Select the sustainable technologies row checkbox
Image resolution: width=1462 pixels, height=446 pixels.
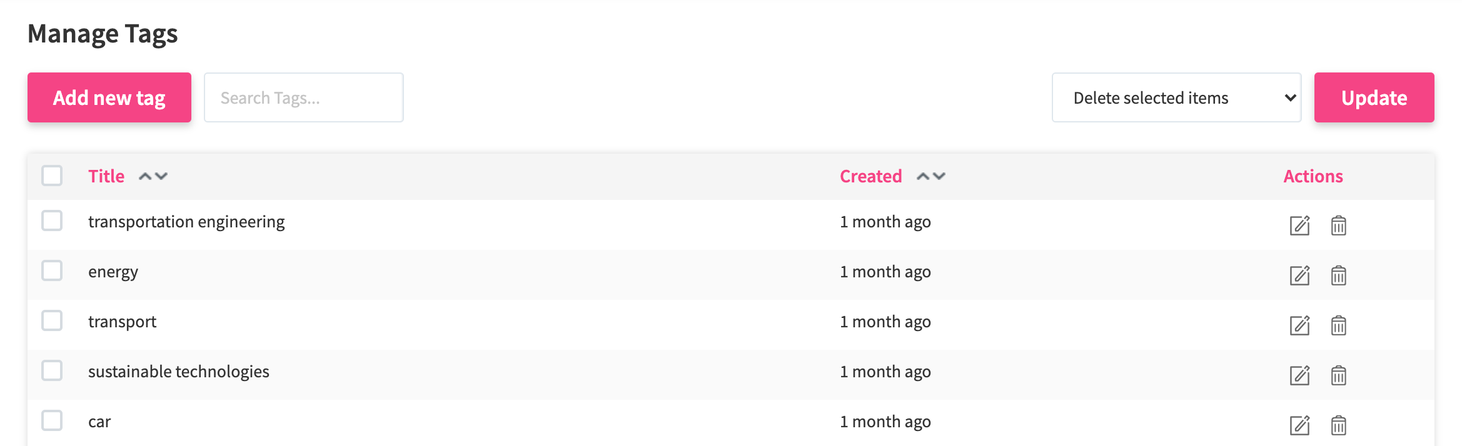[52, 370]
